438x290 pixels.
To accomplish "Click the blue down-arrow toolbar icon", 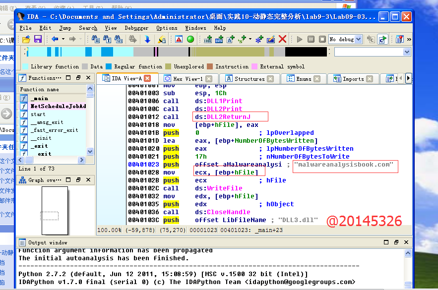I will coord(147,39).
